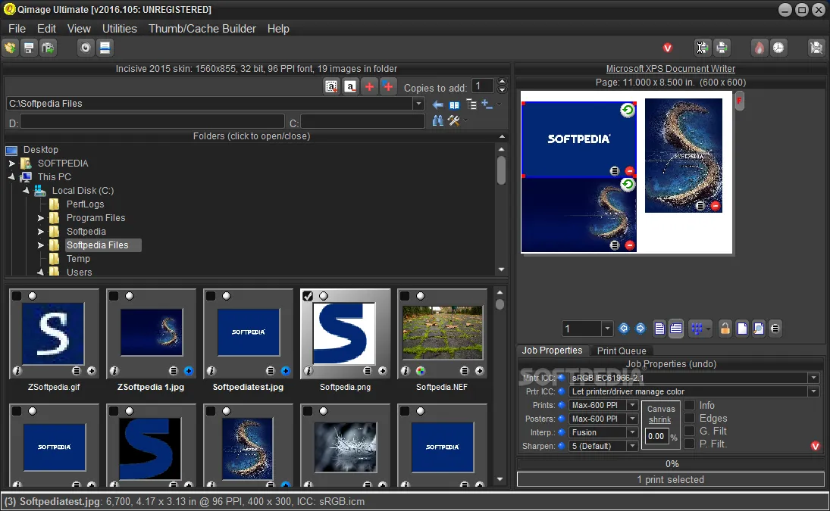Click the padlock icon below page preview
The image size is (830, 511).
click(x=725, y=329)
